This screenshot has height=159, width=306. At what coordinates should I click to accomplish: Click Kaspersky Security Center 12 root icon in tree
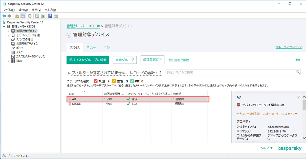[x=5, y=22]
